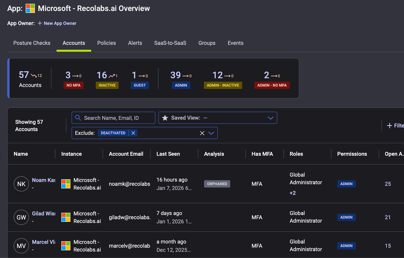404x258 pixels.
Task: Click the '7 days ago' last seen value
Action: click(169, 213)
